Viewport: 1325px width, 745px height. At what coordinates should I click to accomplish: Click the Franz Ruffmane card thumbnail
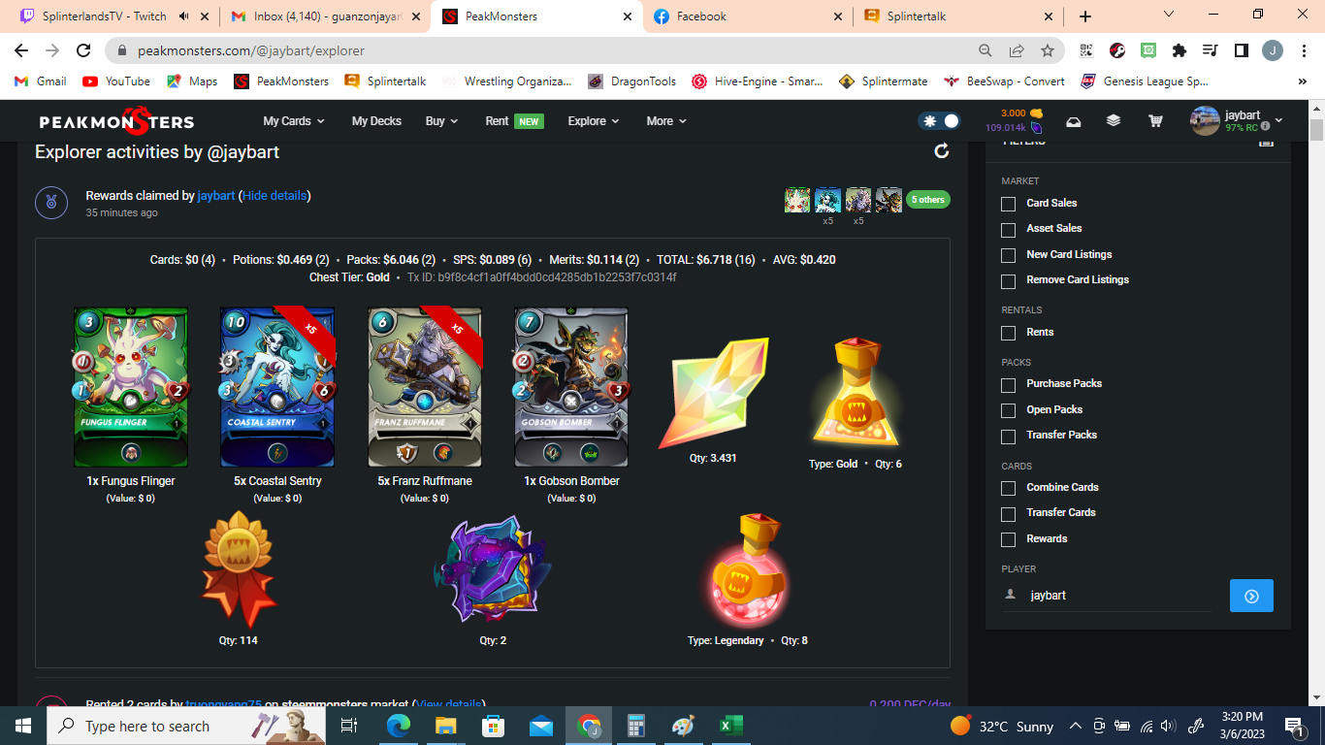coord(425,388)
